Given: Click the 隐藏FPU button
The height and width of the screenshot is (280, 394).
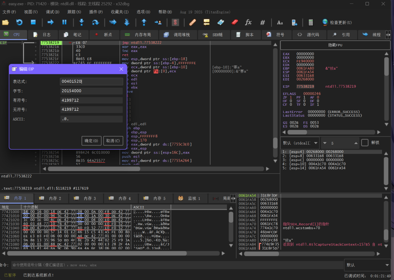Looking at the screenshot, I should 335,45.
